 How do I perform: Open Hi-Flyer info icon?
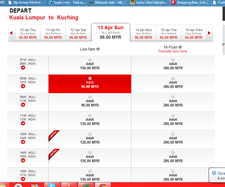point(180,47)
